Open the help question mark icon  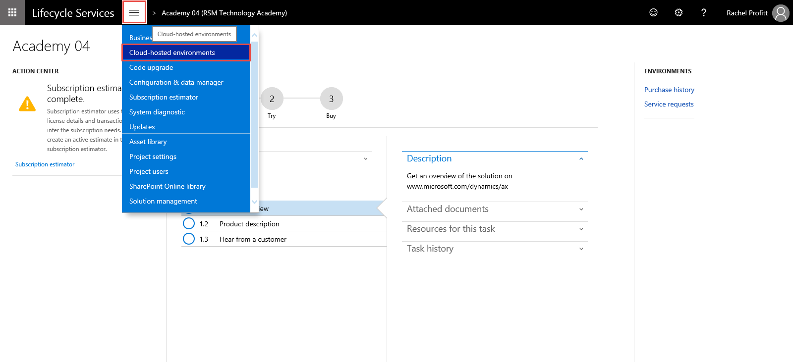[x=704, y=12]
